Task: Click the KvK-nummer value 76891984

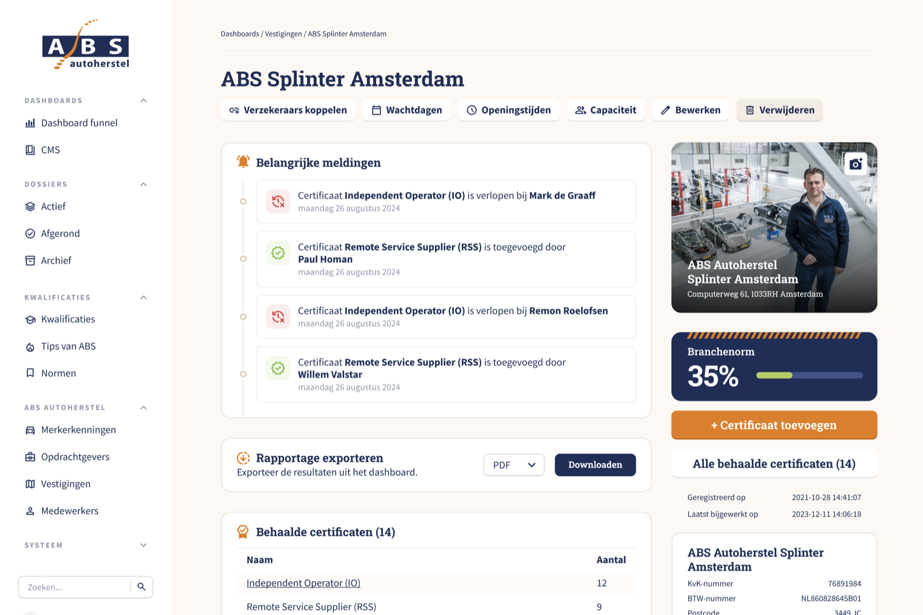Action: (x=845, y=584)
